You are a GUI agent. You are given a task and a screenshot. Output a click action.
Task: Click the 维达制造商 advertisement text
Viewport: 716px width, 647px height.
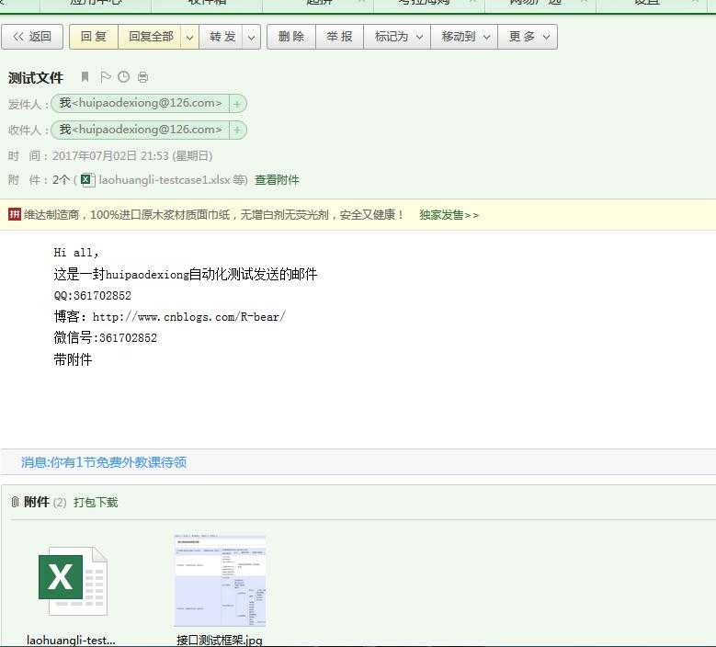coord(214,215)
